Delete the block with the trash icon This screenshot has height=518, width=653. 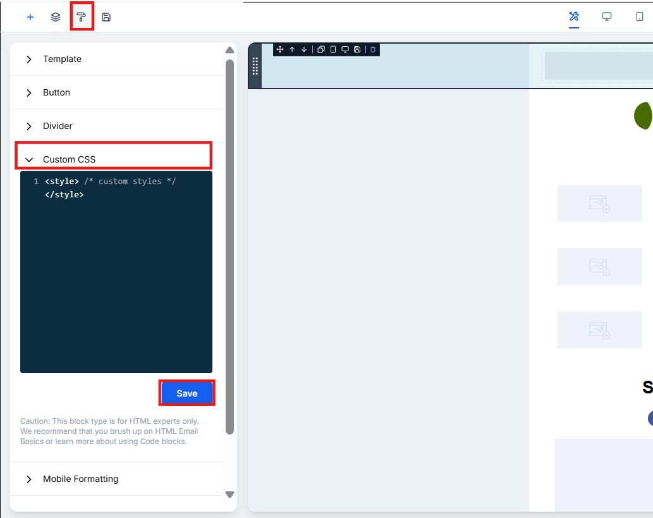point(373,49)
